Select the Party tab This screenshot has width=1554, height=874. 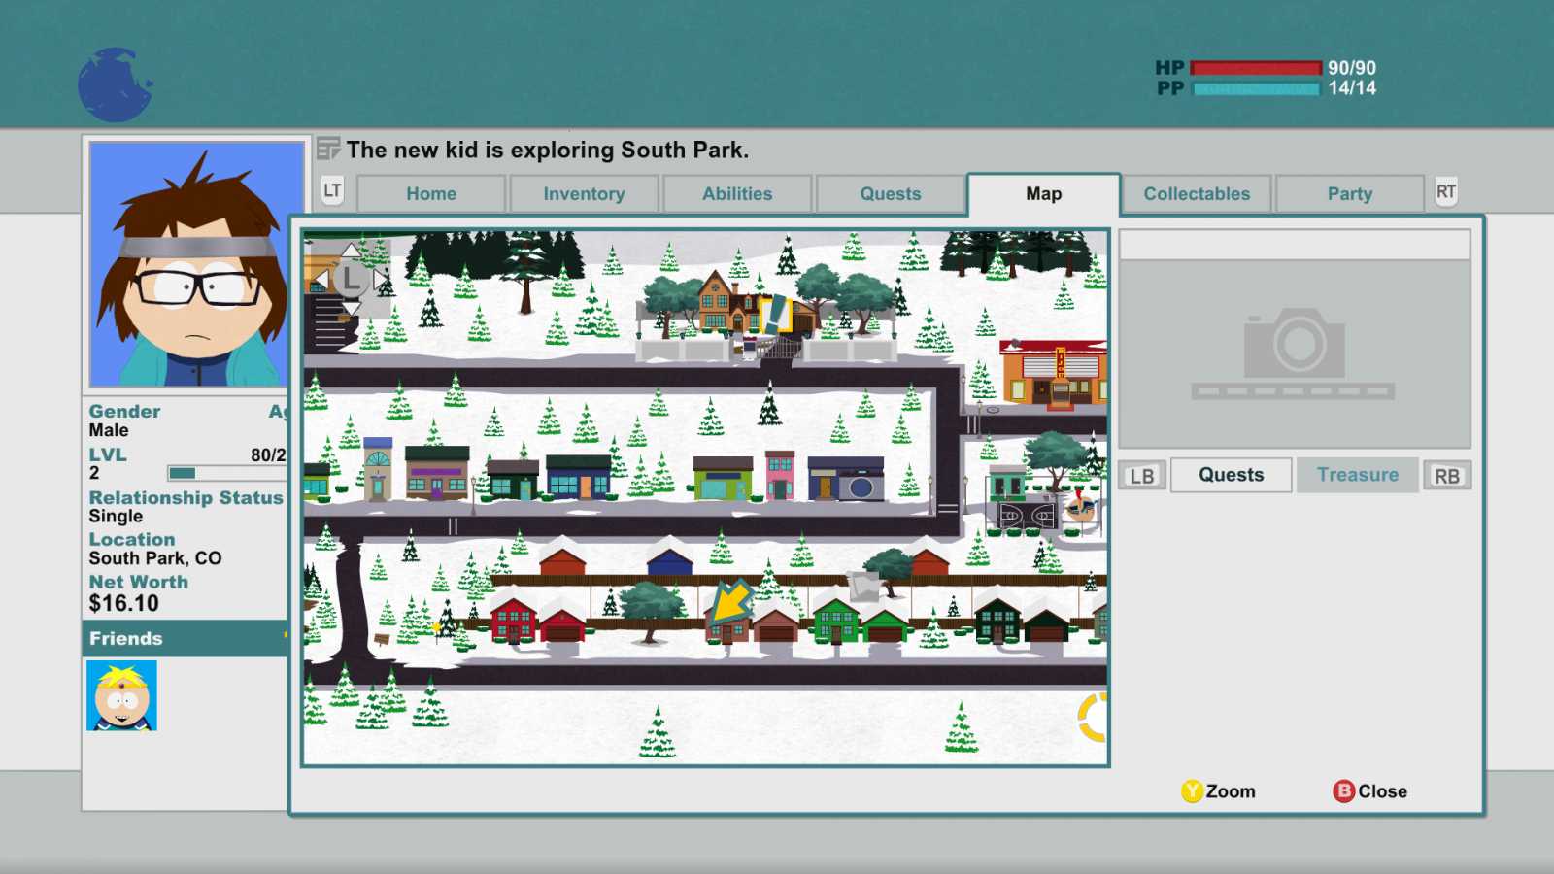pos(1349,193)
